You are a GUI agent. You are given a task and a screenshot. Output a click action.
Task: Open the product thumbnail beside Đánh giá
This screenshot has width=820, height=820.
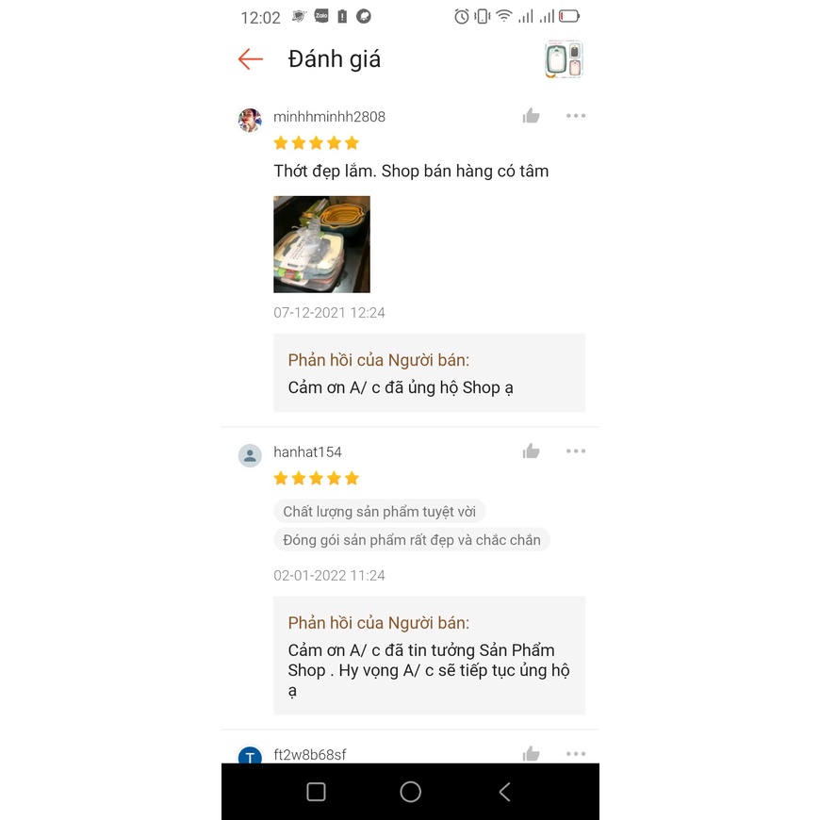pos(564,58)
